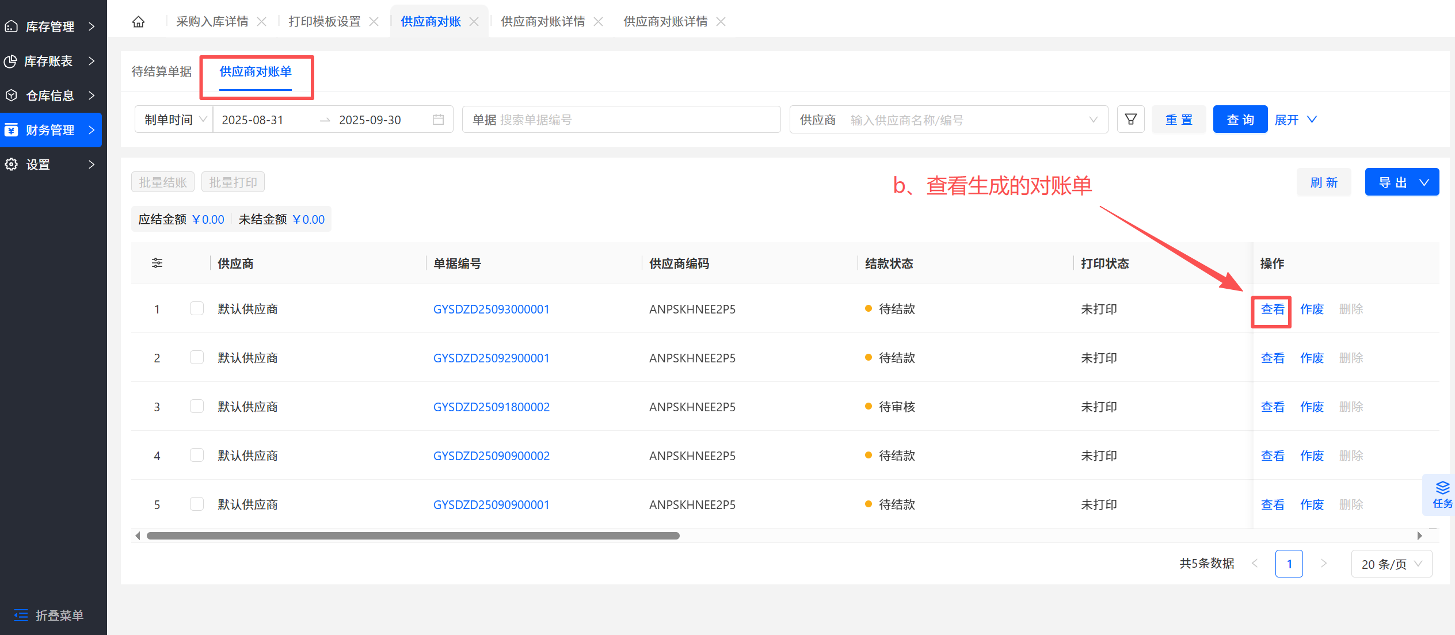Click the 折叠菜单 collapse menu icon

point(21,615)
